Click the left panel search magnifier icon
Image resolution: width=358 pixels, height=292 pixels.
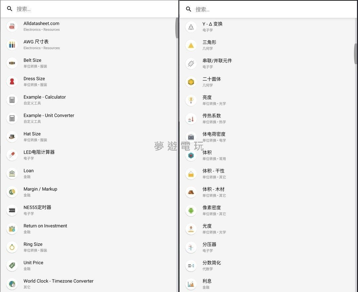(10, 9)
